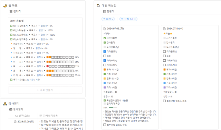Click the green icon of the 투자시간 row

tap(11, 80)
